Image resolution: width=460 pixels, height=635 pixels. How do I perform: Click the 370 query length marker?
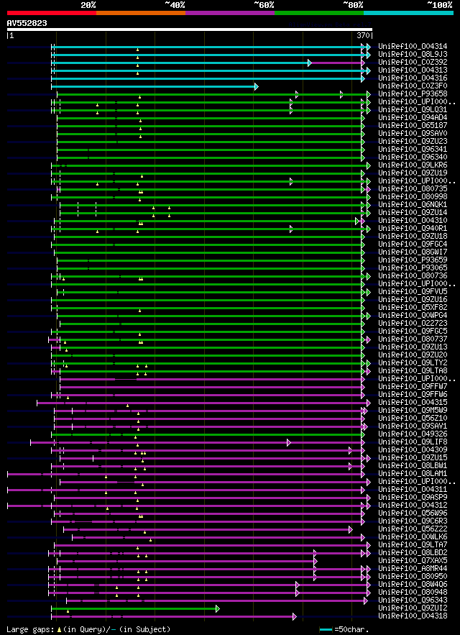point(363,36)
